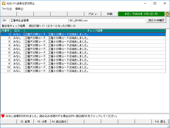Click the SK1_201803.csv file name field

(x=107, y=21)
